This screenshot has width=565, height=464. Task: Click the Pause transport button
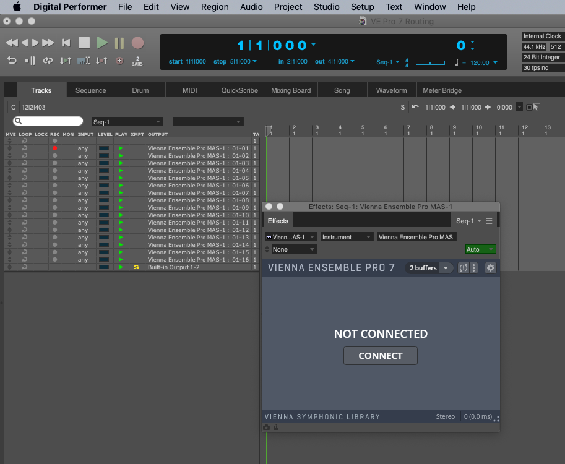point(119,43)
